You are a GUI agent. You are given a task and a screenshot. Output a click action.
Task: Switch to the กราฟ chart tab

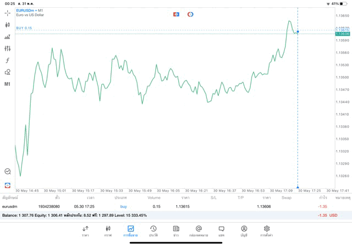pos(108,231)
